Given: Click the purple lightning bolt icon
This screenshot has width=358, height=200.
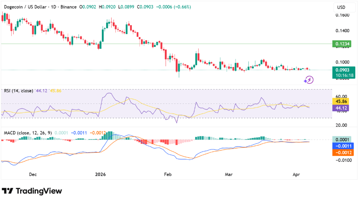Looking at the screenshot, I should (309, 80).
